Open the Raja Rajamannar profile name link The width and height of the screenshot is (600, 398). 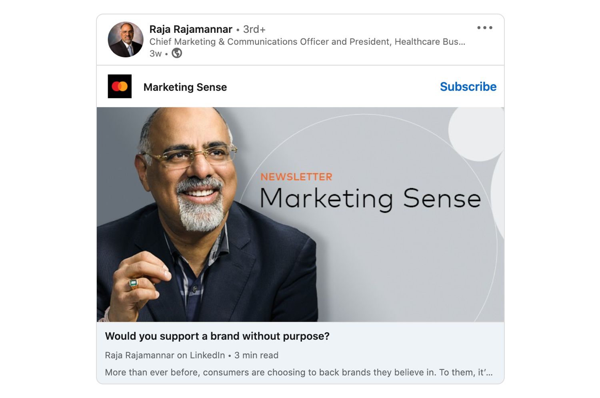coord(191,29)
